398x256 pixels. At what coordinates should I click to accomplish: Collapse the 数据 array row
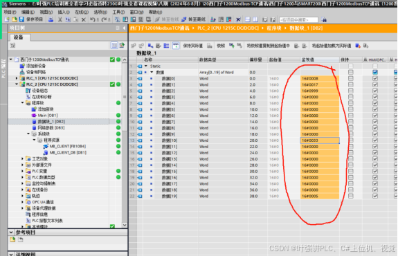click(152, 73)
